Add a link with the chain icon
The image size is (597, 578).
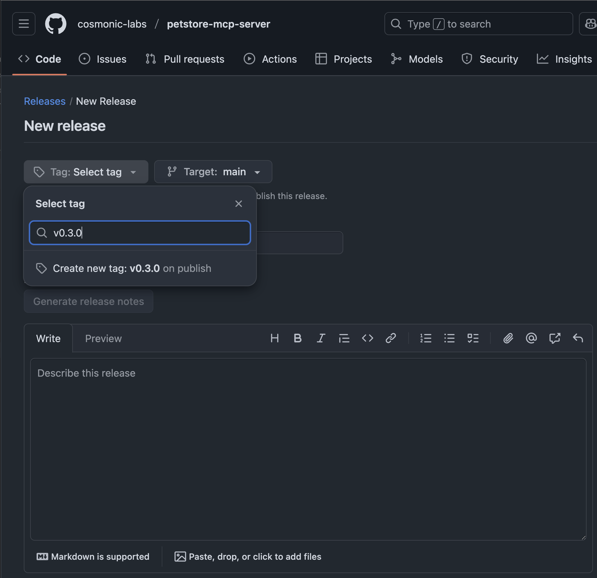click(391, 338)
